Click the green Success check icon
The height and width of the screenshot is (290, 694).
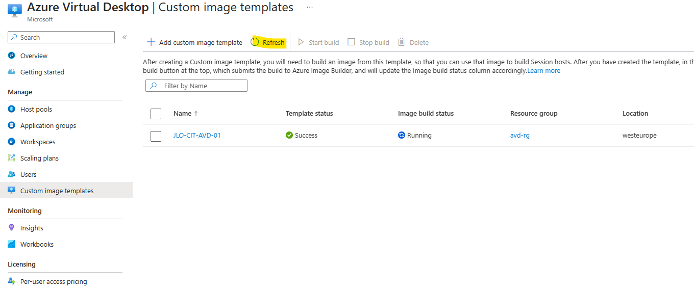[289, 135]
